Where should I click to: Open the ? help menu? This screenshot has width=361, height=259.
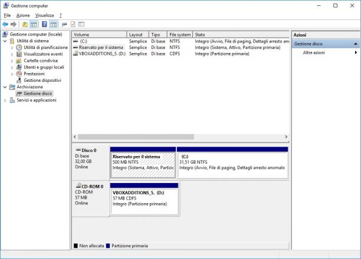tap(60, 15)
